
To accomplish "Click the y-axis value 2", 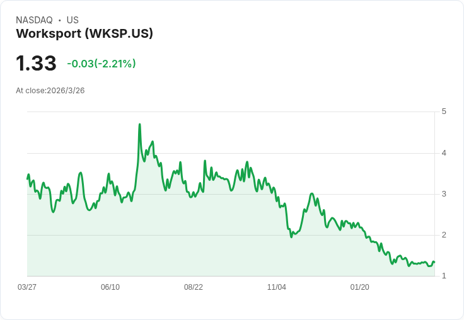I will (444, 235).
